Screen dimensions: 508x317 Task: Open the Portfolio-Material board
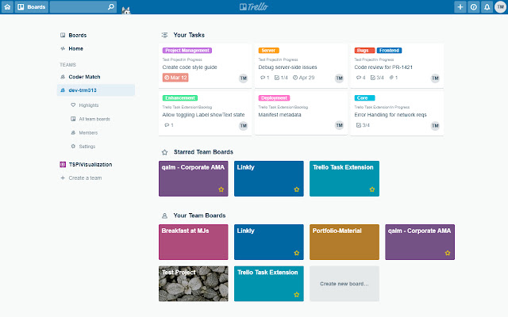tap(344, 242)
